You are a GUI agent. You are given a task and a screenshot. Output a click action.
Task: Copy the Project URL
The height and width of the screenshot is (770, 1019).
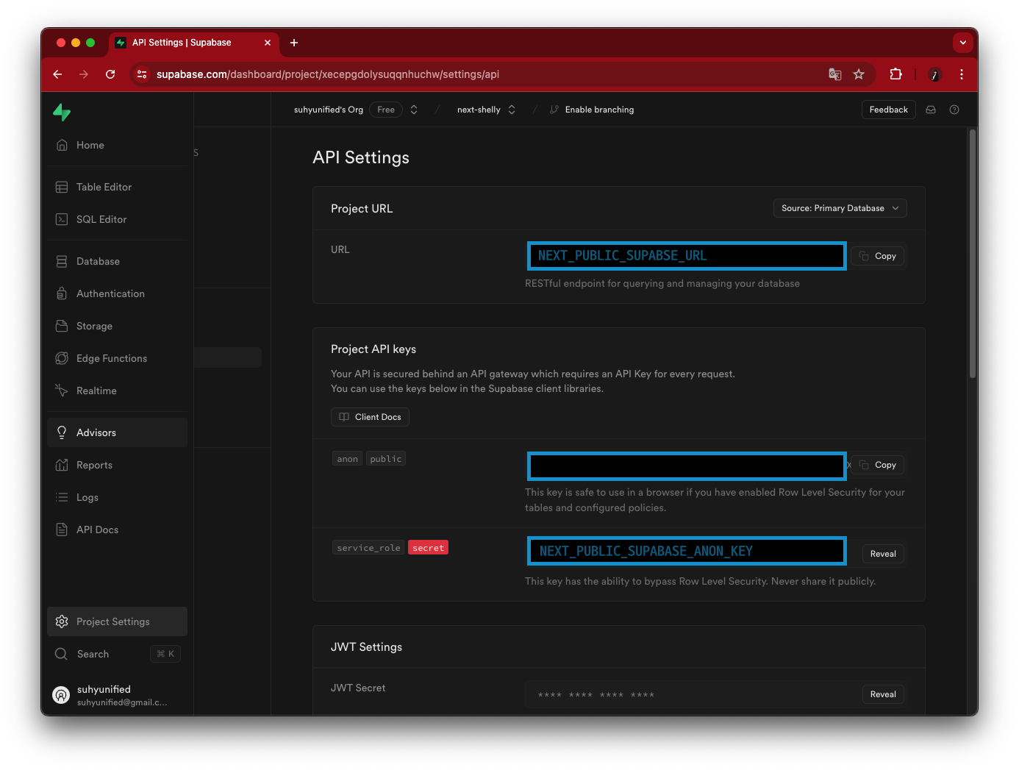pos(879,256)
